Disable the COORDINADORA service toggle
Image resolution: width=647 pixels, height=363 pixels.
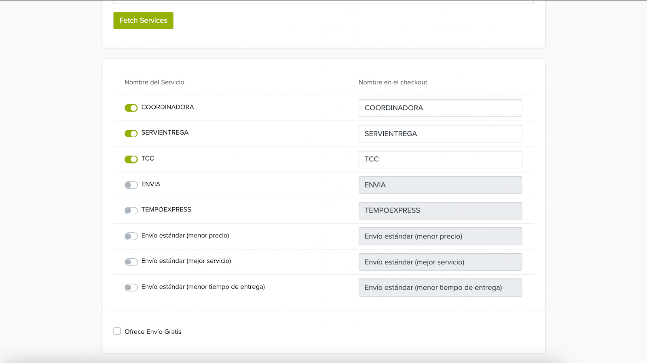click(131, 108)
